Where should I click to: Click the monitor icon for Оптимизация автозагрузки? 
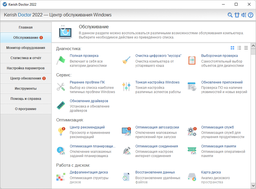[x=126, y=131]
